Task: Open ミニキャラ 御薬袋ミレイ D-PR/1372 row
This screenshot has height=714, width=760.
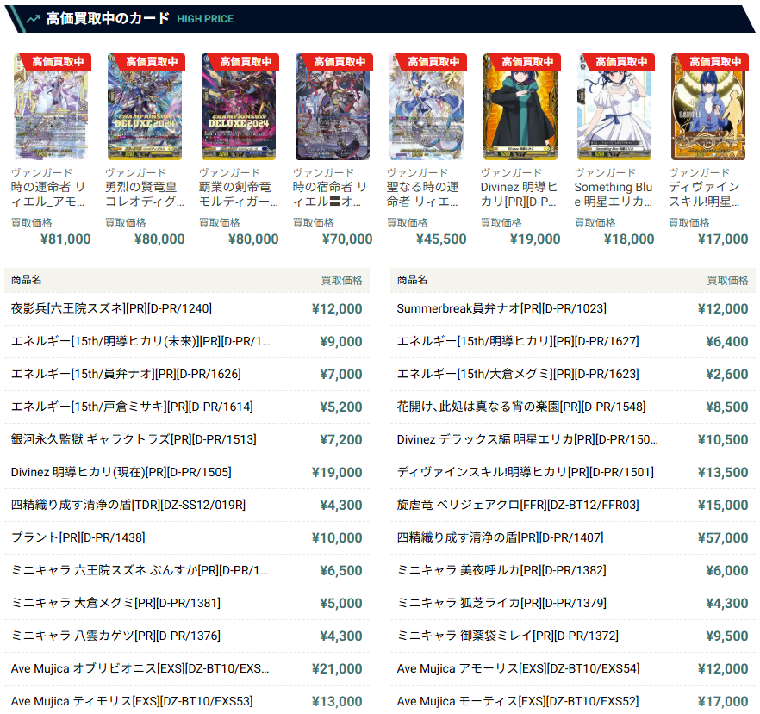Action: click(572, 636)
